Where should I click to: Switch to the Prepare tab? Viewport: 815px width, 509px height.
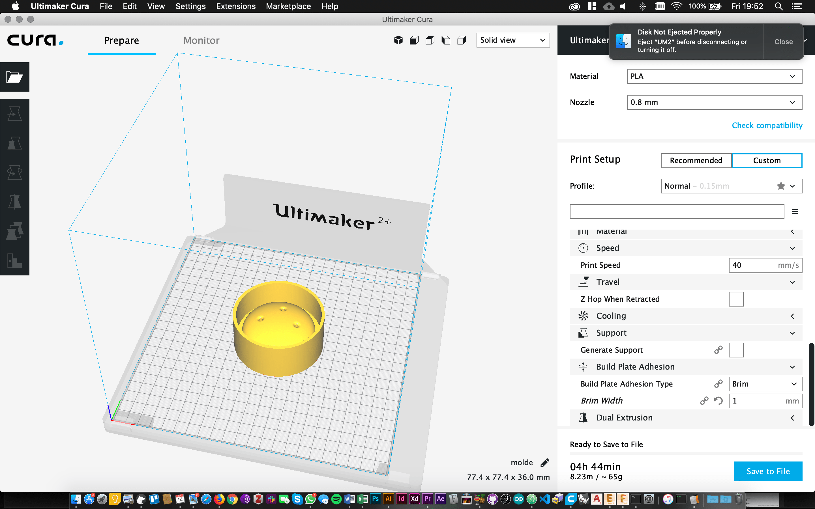(x=122, y=40)
